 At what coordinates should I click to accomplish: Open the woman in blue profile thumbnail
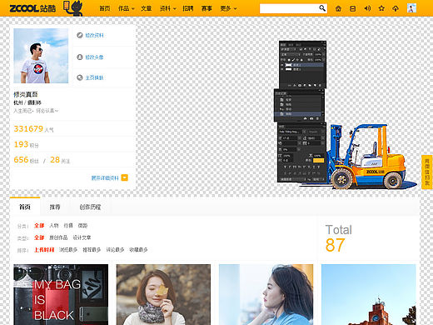(x=266, y=294)
